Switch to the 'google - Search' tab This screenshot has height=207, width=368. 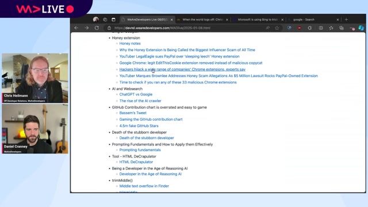313,20
